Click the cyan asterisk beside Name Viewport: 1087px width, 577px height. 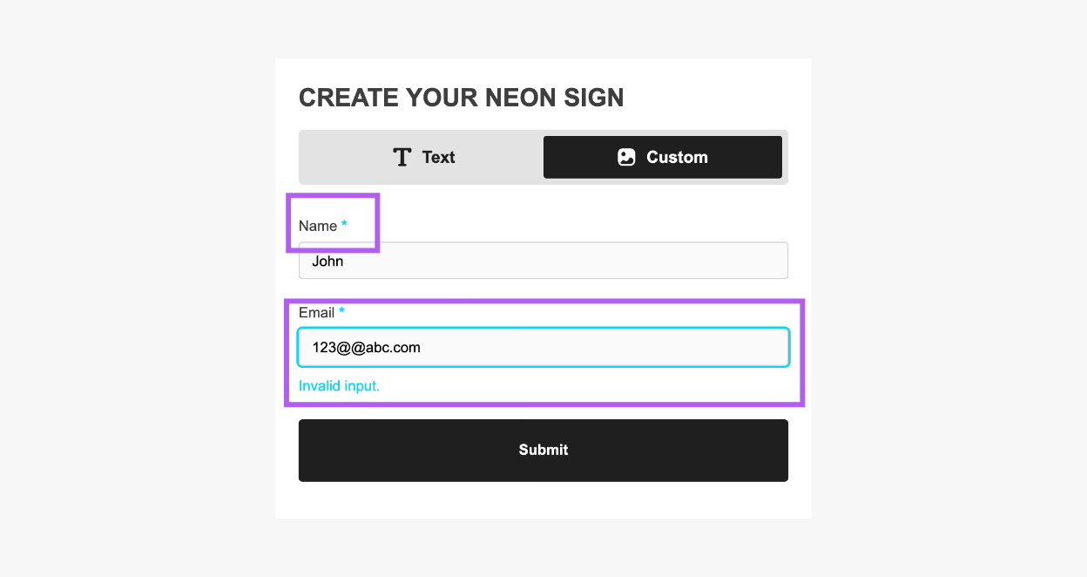pyautogui.click(x=344, y=225)
